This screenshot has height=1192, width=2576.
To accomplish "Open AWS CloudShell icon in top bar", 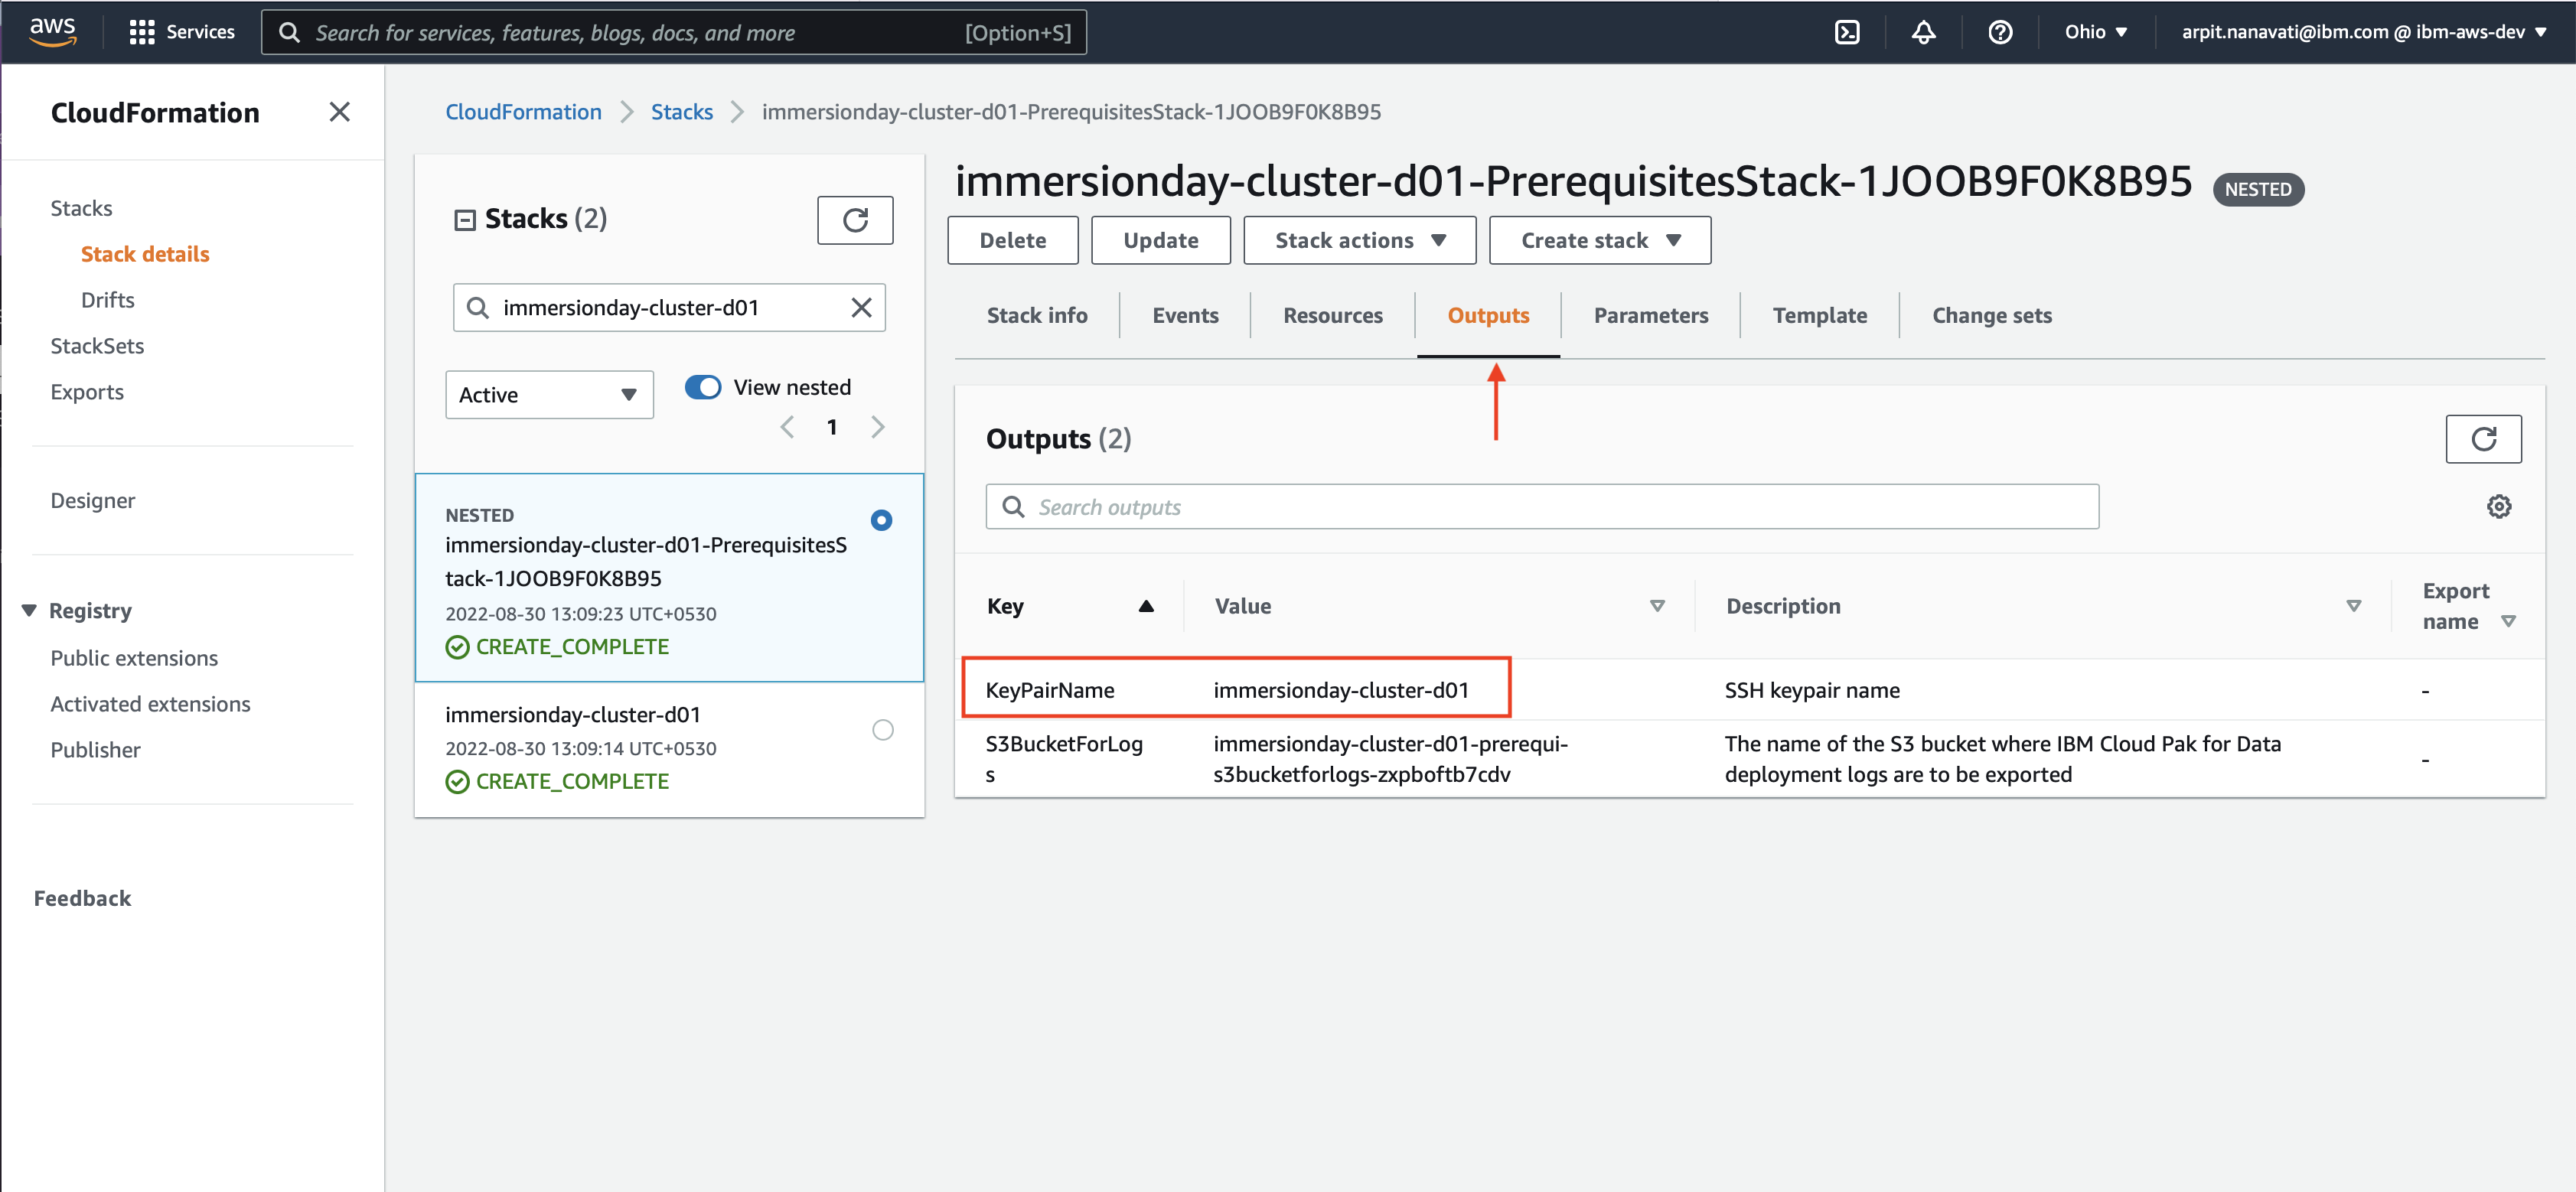I will coord(1847,32).
